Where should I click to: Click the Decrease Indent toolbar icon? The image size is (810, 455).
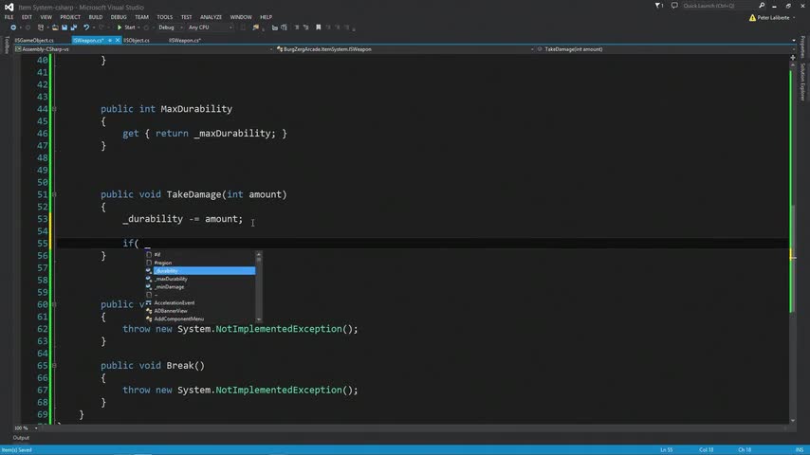click(x=275, y=27)
